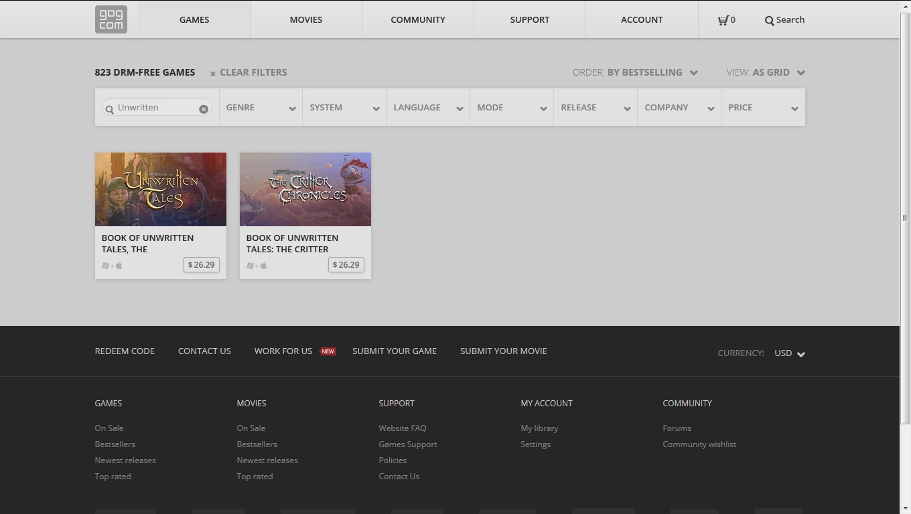
Task: Go to Games Newest releases footer link
Action: tap(125, 460)
